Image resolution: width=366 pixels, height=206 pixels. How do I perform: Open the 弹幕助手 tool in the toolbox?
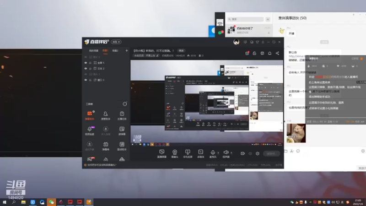(x=90, y=115)
